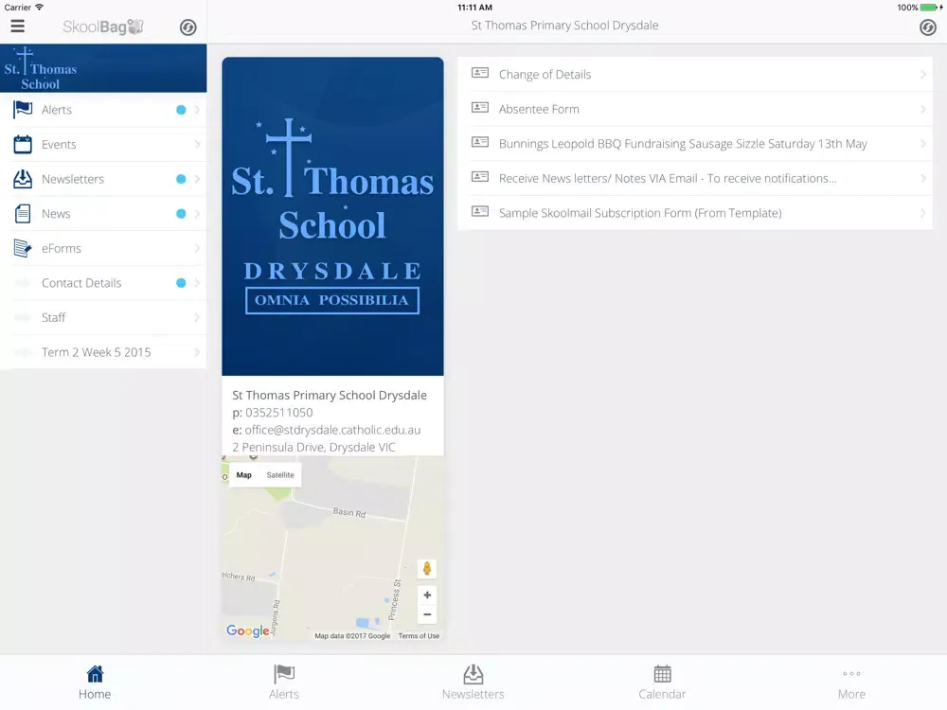Tap the blue unread dot on News
The height and width of the screenshot is (710, 947).
181,214
